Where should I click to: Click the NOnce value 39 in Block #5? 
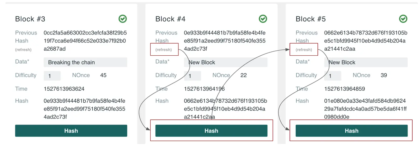pyautogui.click(x=384, y=75)
